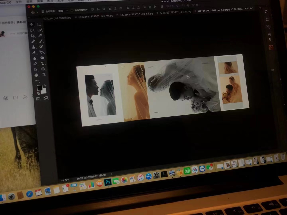Image resolution: width=287 pixels, height=215 pixels.
Task: Select the History Brush tool
Action: [x=41, y=47]
